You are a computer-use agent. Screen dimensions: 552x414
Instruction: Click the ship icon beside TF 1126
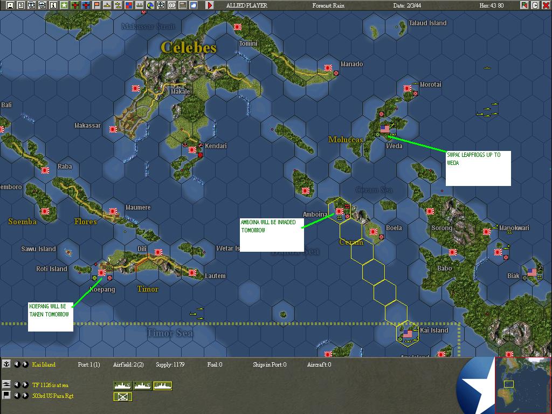pyautogui.click(x=6, y=385)
